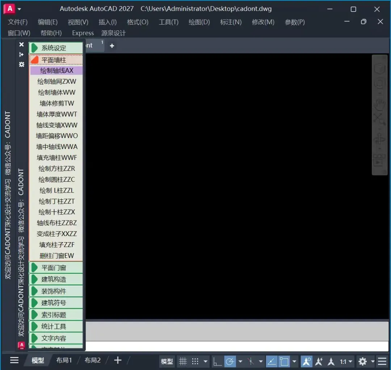Click the 模型 status bar button

167,361
